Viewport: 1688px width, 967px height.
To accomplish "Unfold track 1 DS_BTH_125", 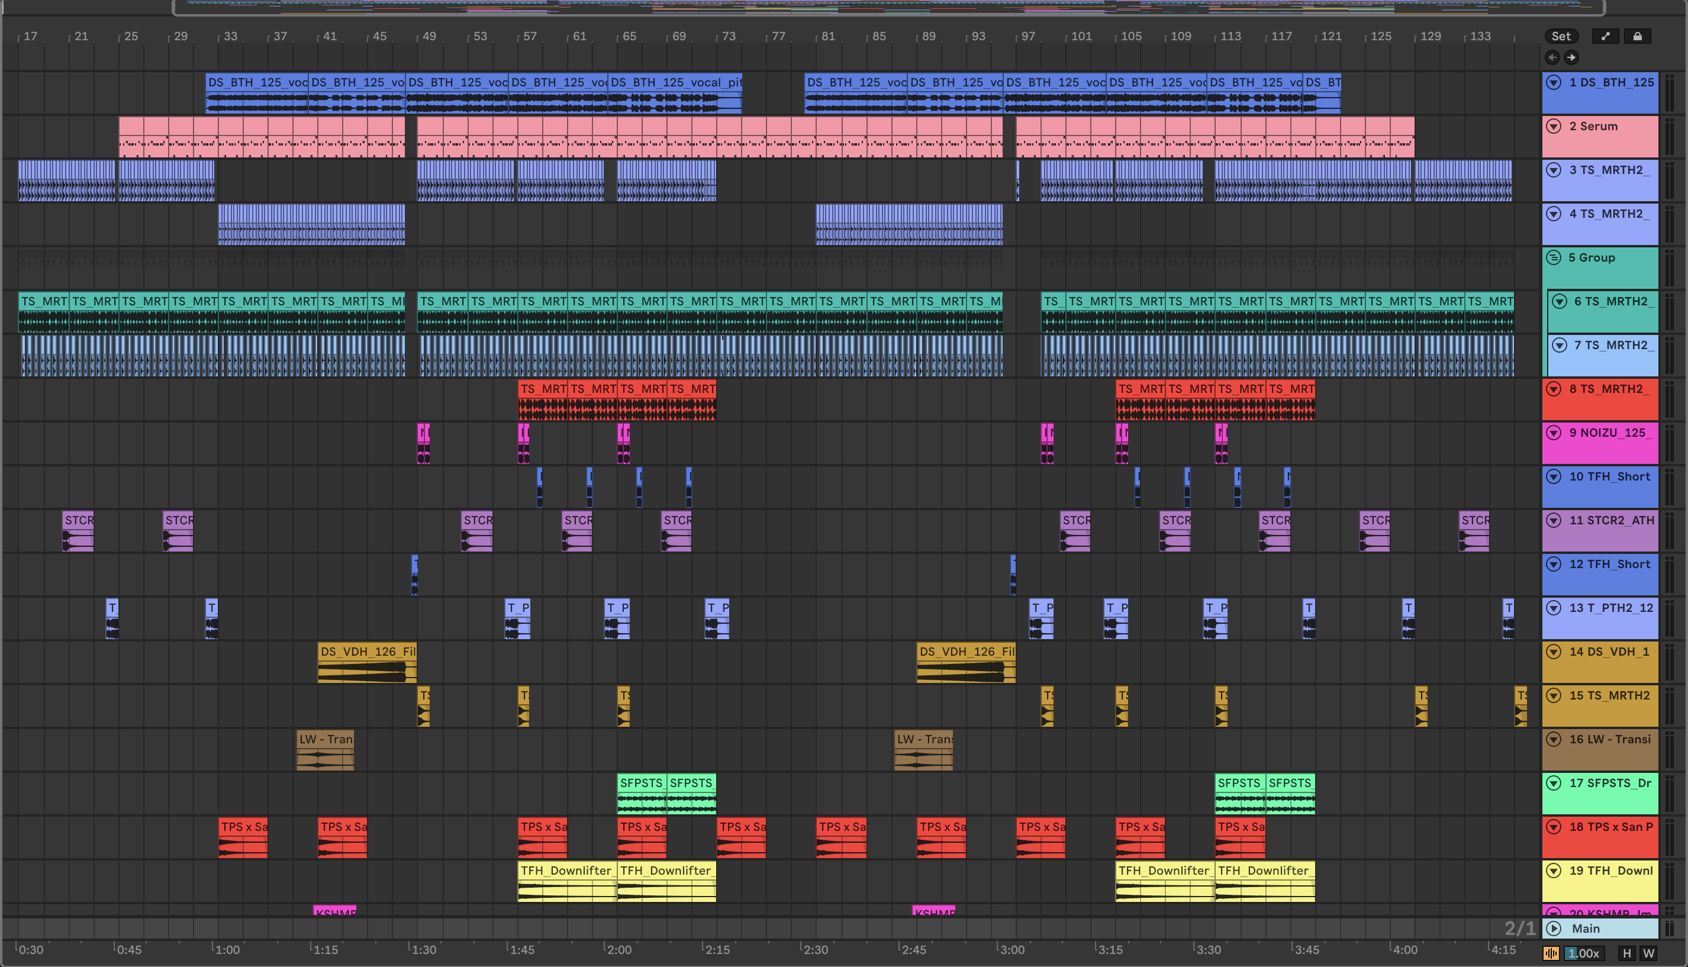I will click(1554, 82).
